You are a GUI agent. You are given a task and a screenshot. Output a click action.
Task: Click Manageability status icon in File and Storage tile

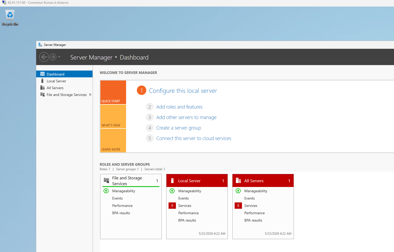[106, 191]
